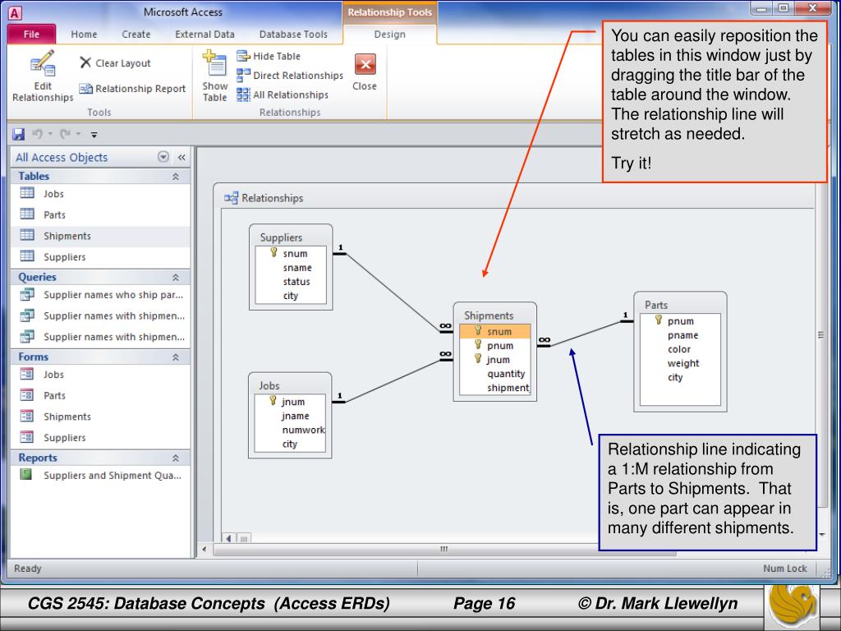The image size is (841, 631).
Task: Open the External Data tab
Action: 205,35
